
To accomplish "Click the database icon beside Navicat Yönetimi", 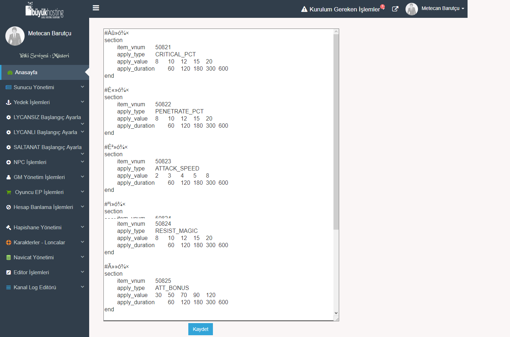I will 9,257.
